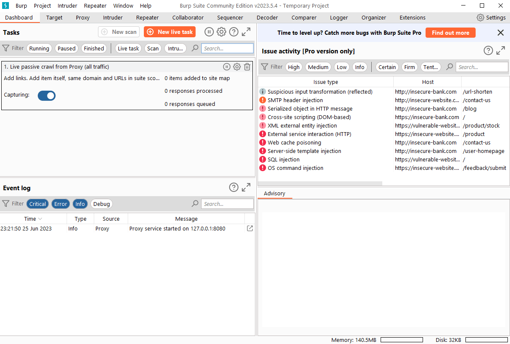Click the Disk usage progress bar

tap(487, 340)
